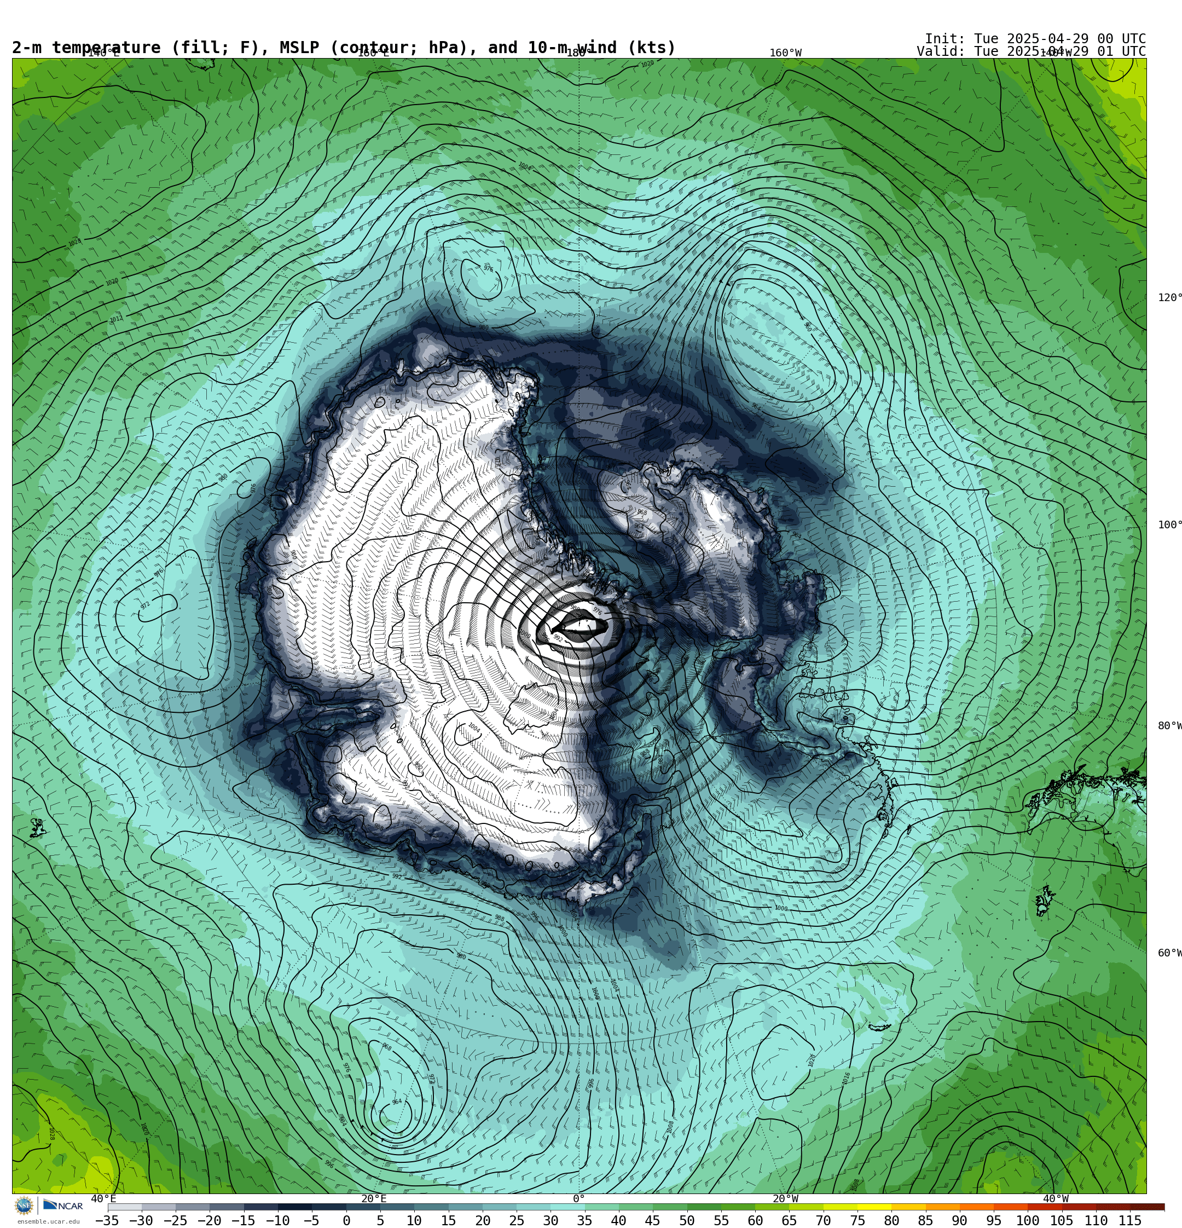1182x1228 pixels.
Task: Click the 60°W longitude label on the right edge
Action: [x=1169, y=953]
